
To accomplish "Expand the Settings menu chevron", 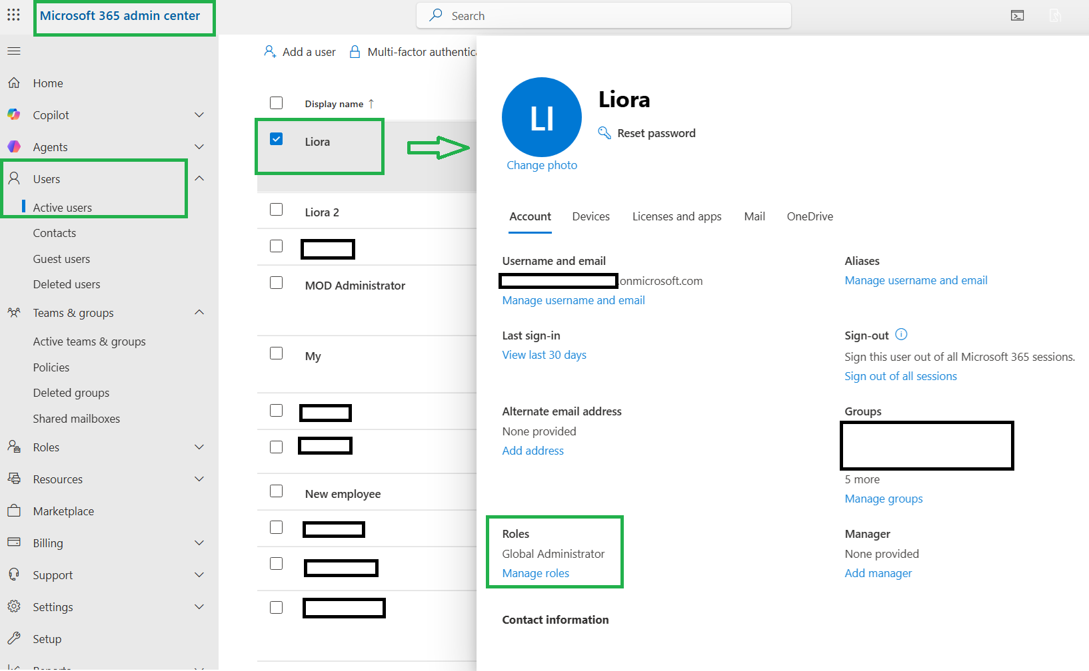I will [x=199, y=606].
